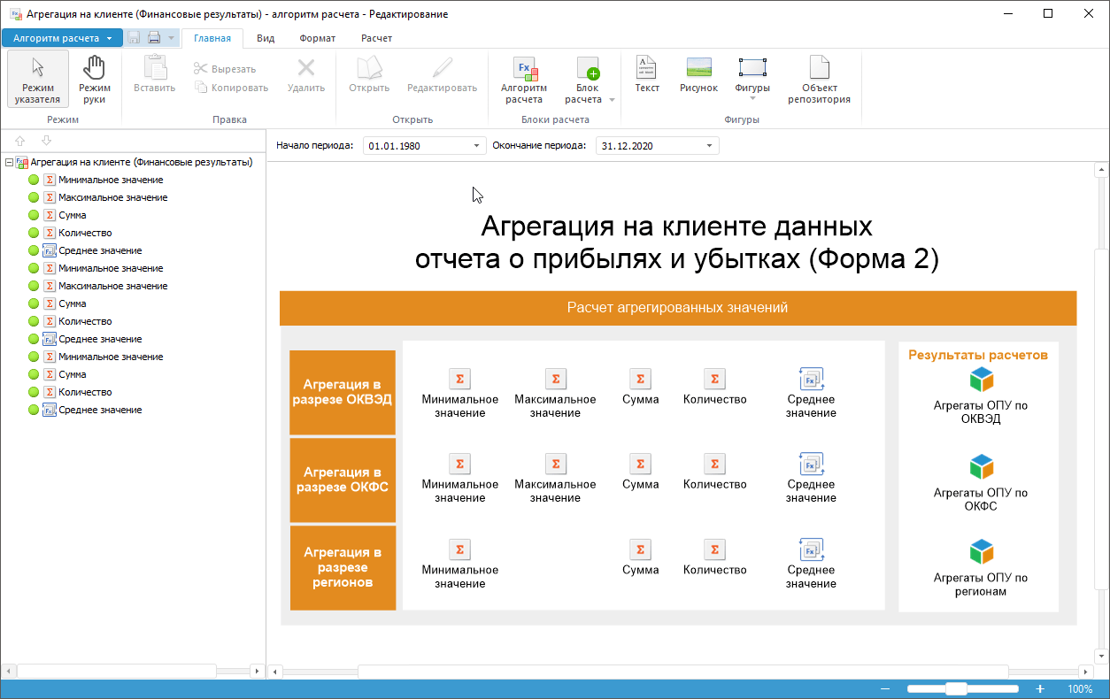Collapse the root tree node Агрегация на клиенте
Image resolution: width=1110 pixels, height=699 pixels.
(9, 163)
